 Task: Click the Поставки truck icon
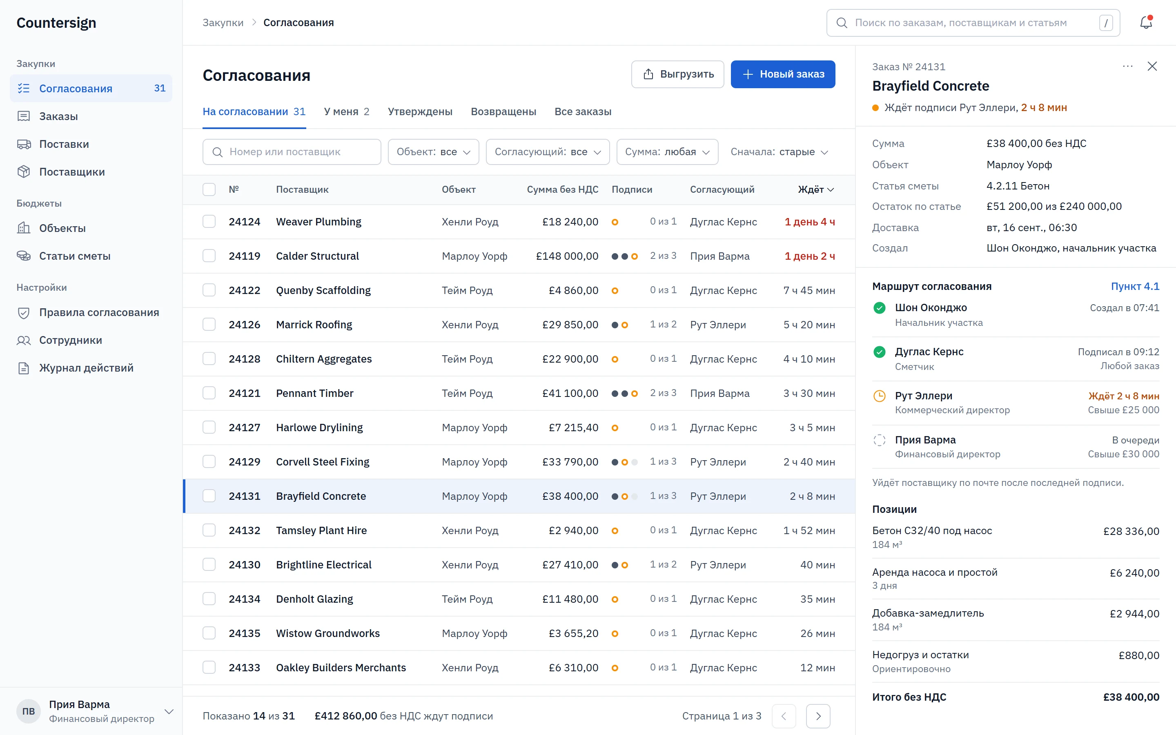click(x=24, y=144)
